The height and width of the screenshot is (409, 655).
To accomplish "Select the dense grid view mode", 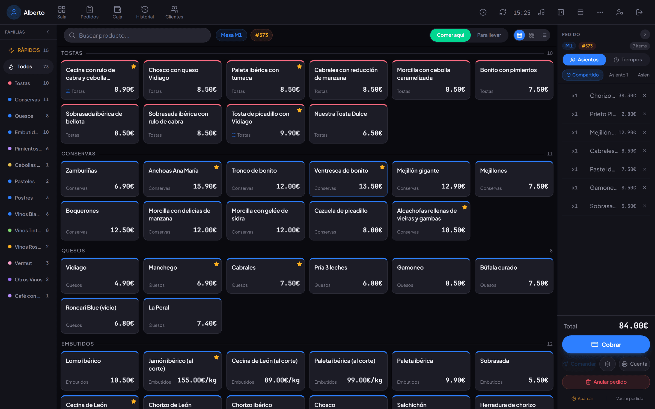I will tap(519, 35).
